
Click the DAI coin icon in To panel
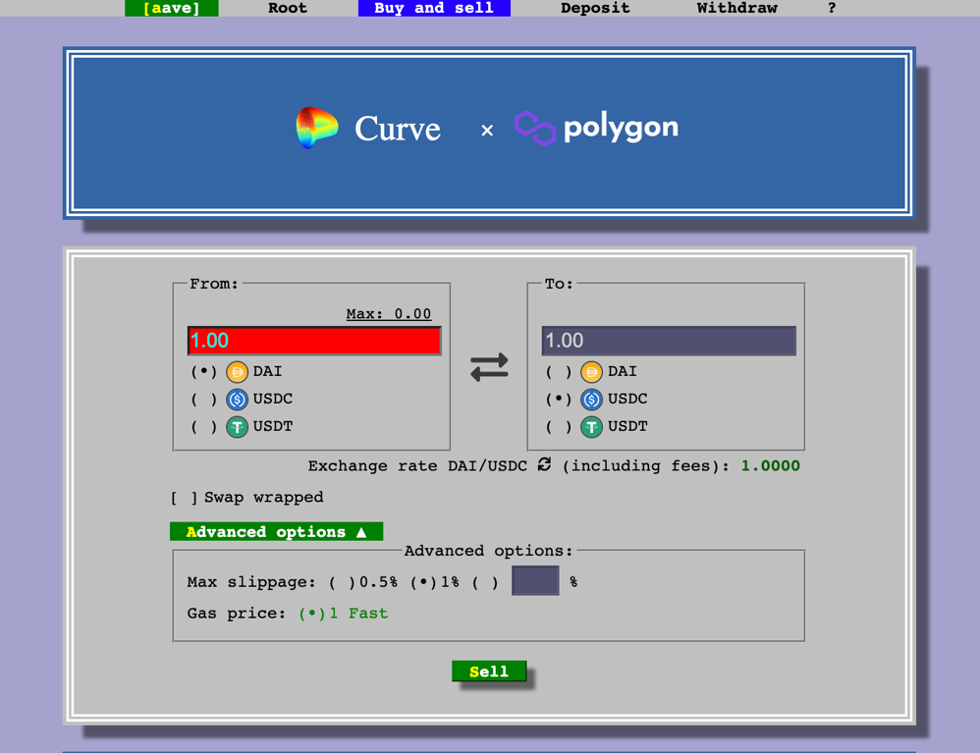coord(591,371)
